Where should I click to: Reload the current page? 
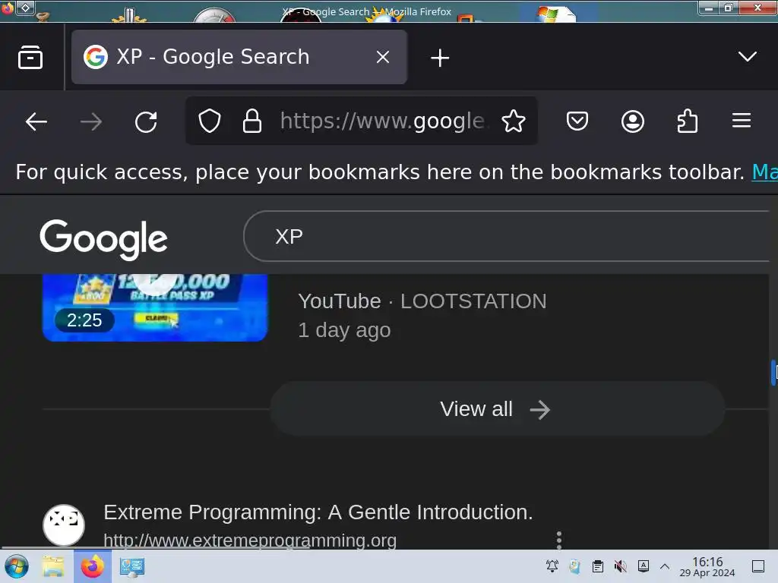[x=146, y=121]
